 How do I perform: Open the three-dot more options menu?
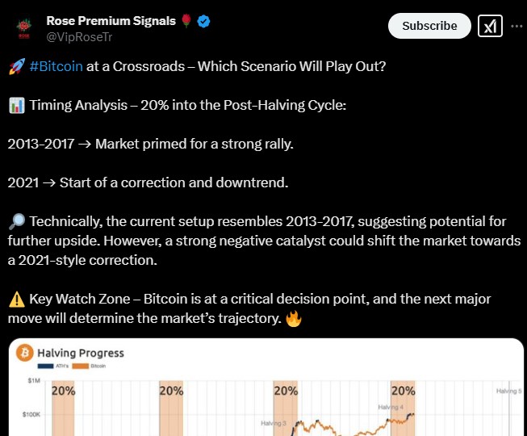(x=517, y=26)
